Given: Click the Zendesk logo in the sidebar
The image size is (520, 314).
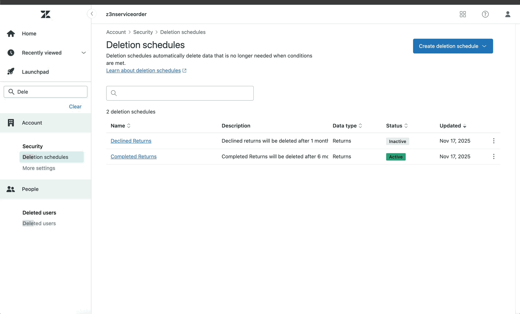Looking at the screenshot, I should 46,14.
